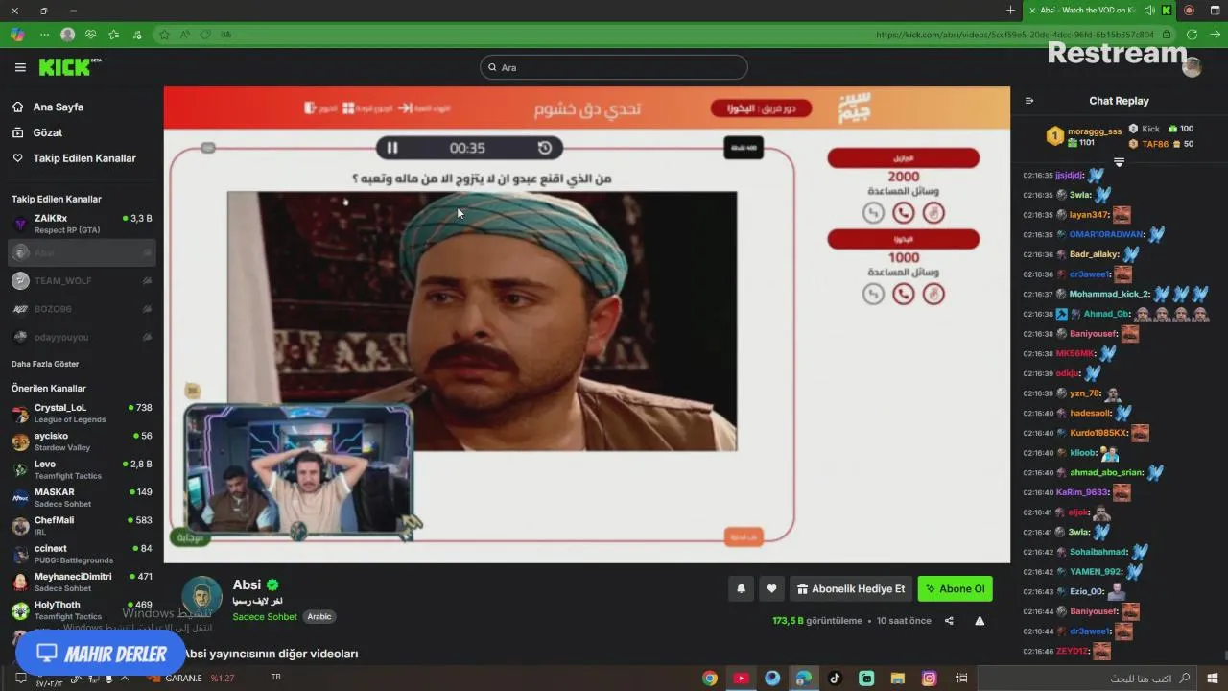Click username ahmad_abo_srian in chat
1228x691 pixels.
tap(1106, 472)
